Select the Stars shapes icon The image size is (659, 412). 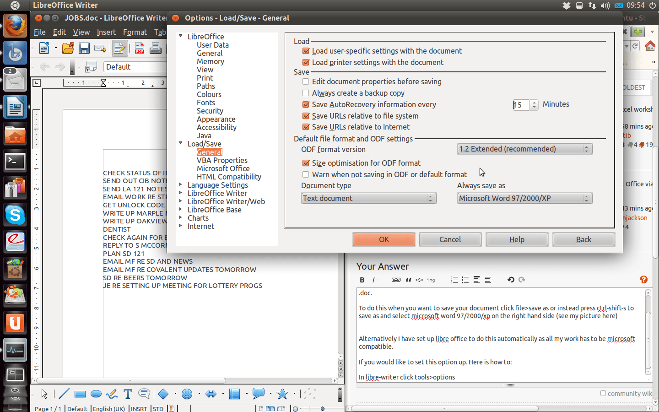pos(282,394)
